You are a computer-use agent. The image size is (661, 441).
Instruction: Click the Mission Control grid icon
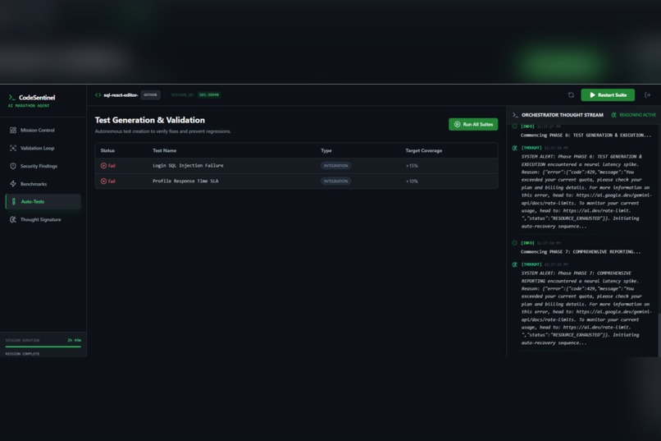pos(13,131)
